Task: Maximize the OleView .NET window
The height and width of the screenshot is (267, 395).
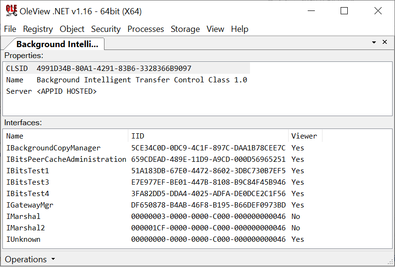Action: 344,11
